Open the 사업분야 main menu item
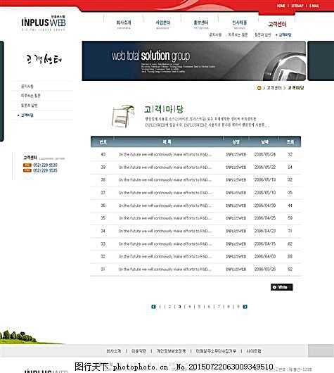Screen dimensions: 334x373 pos(163,23)
